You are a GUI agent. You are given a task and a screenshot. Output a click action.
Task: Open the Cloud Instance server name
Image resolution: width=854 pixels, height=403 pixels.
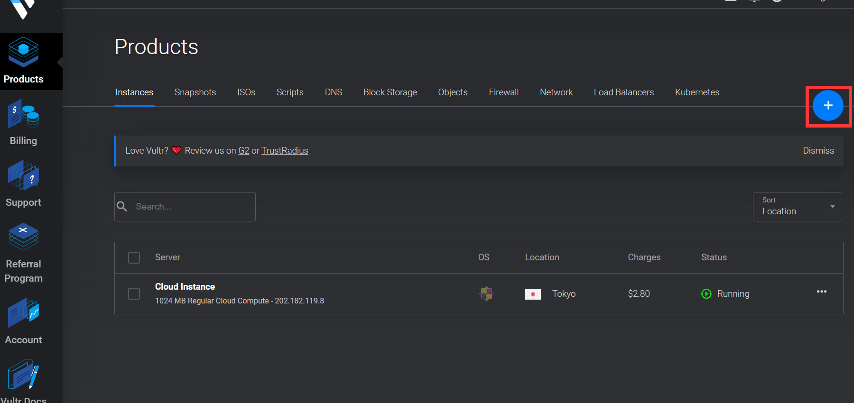pyautogui.click(x=185, y=286)
